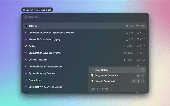Select Show Details from the action menu
Image resolution: width=170 pixels, height=106 pixels.
[x=101, y=70]
